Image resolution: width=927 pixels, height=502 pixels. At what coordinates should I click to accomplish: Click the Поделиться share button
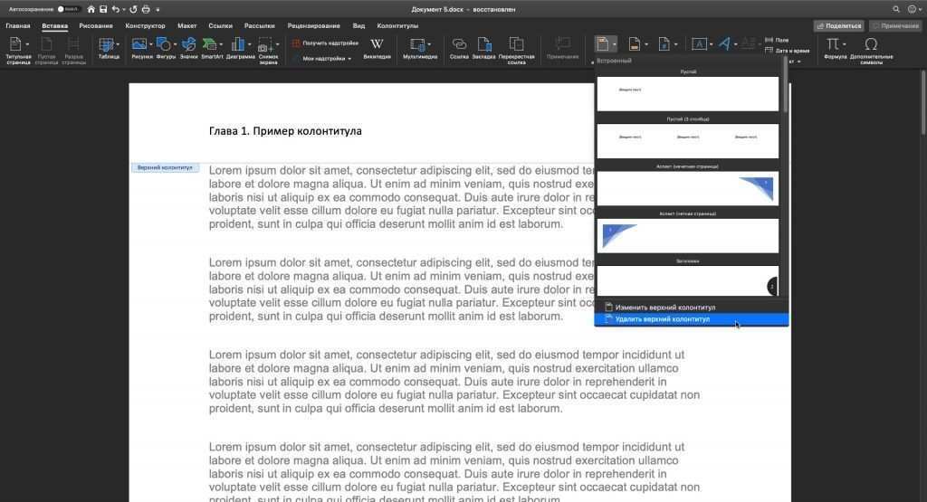coord(839,26)
